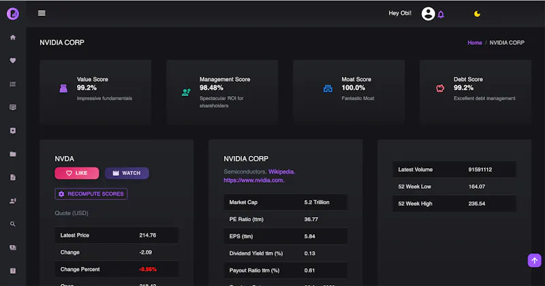Viewport: 545px width, 286px height.
Task: Add NVDA to watch list
Action: pos(127,173)
